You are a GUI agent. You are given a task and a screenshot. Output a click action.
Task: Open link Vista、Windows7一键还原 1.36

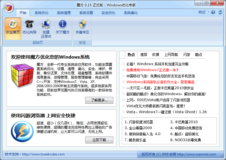tap(166, 112)
